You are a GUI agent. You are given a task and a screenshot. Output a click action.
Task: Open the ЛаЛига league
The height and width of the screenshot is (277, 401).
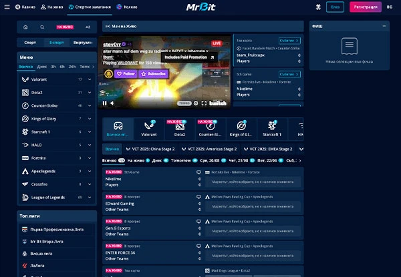tap(57, 266)
